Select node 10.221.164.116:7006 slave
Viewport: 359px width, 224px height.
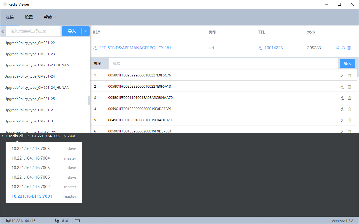(x=44, y=177)
